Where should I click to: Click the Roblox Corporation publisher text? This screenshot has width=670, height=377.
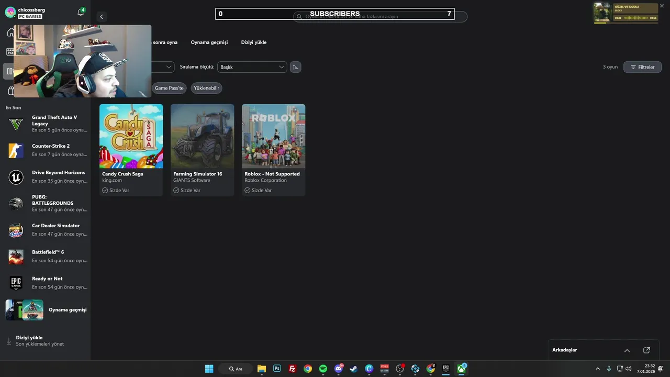coord(265,180)
